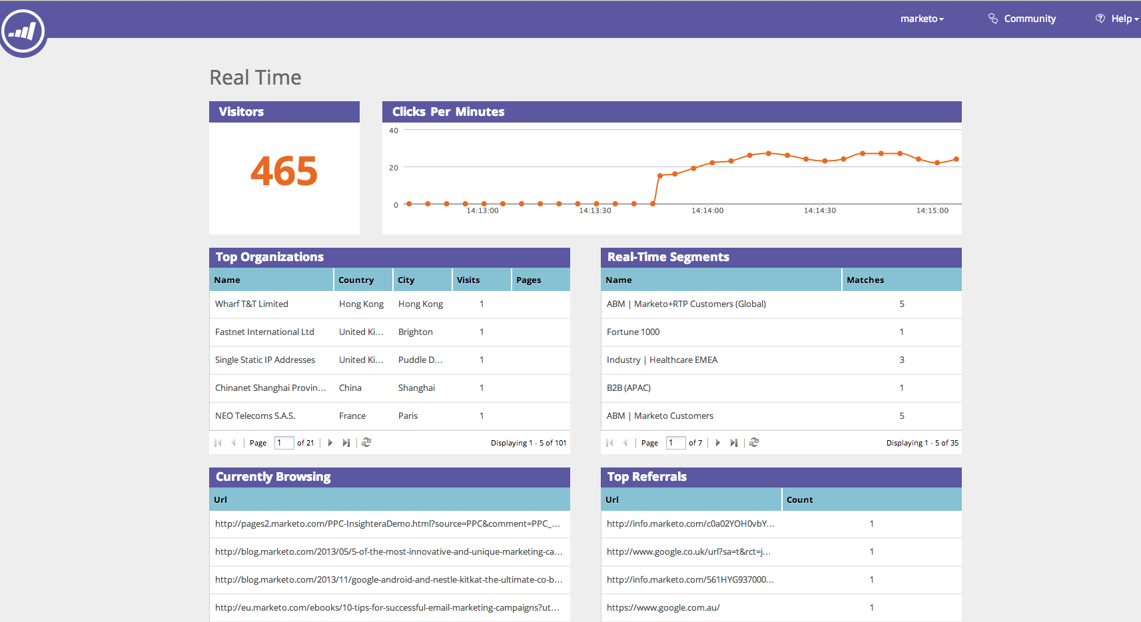Image resolution: width=1141 pixels, height=622 pixels.
Task: Click the info.marketo.com/c0a02YOH0vbY… referral
Action: (691, 524)
